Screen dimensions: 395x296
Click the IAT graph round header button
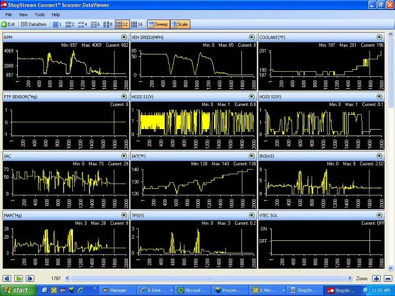[x=251, y=156]
